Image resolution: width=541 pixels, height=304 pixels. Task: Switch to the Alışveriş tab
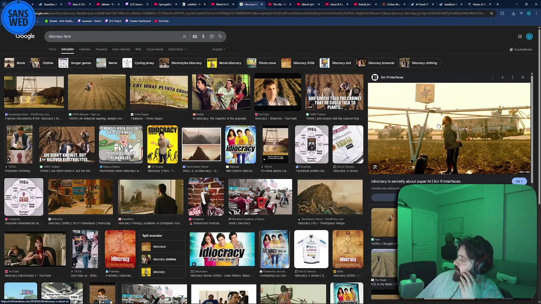[x=101, y=49]
